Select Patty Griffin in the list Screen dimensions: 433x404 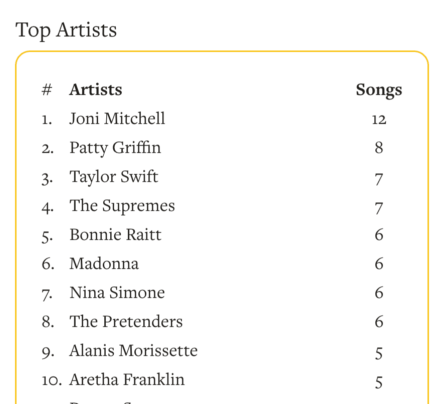pos(115,148)
